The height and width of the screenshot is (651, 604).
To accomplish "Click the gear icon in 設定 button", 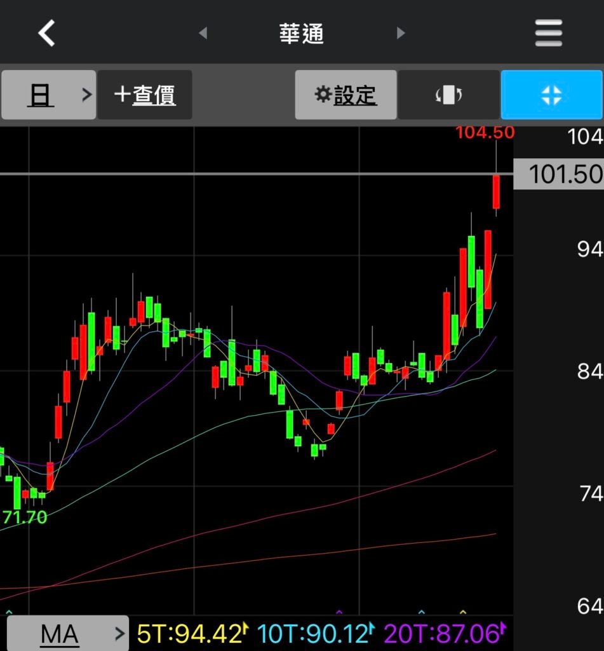I will tap(323, 95).
